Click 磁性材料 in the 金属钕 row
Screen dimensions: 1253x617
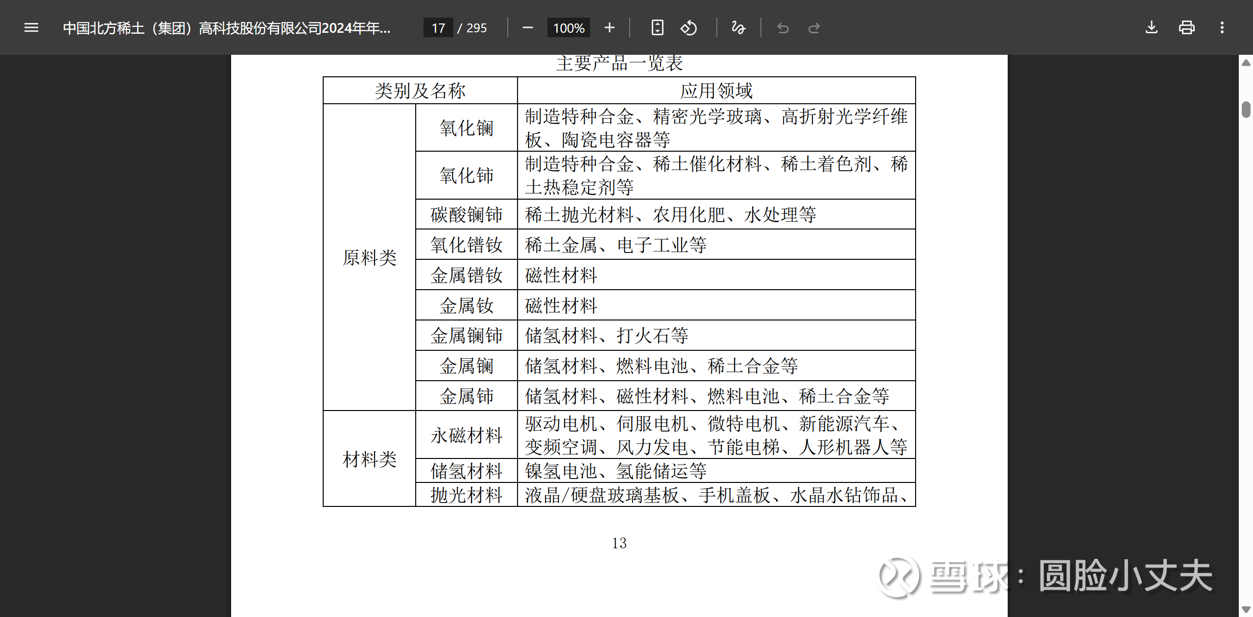point(561,305)
